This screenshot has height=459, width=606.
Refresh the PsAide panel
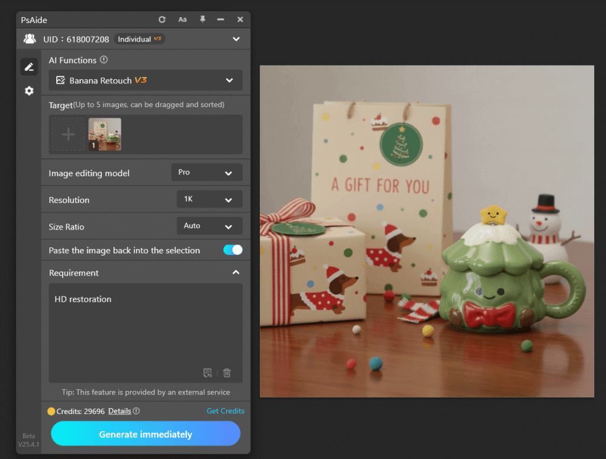point(162,19)
